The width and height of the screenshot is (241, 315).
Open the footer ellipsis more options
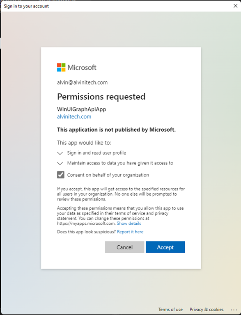(x=234, y=310)
